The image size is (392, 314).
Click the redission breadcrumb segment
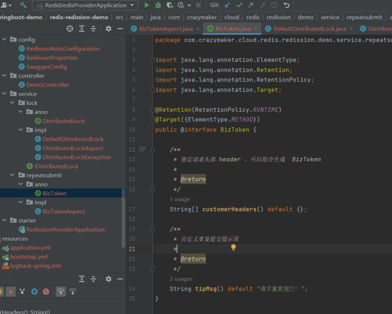(x=278, y=17)
